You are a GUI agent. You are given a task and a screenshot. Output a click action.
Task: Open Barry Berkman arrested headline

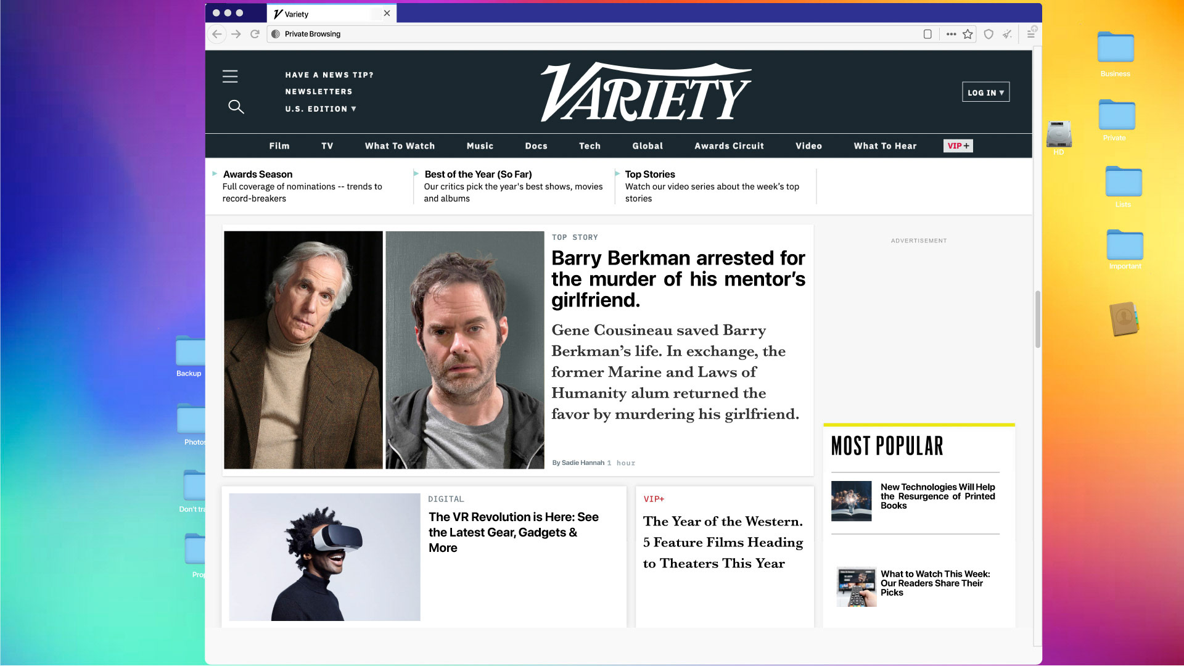pyautogui.click(x=678, y=279)
